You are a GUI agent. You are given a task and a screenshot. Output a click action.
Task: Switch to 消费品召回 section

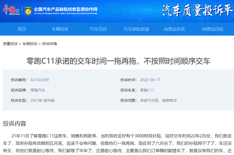(x=213, y=29)
